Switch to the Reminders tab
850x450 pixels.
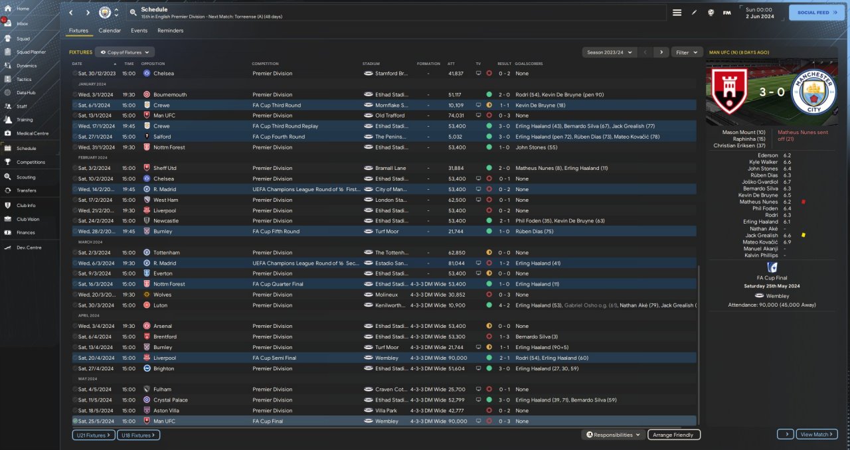click(171, 31)
